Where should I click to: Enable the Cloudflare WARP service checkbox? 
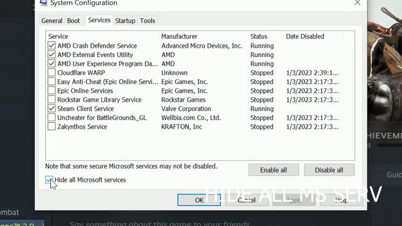point(52,73)
